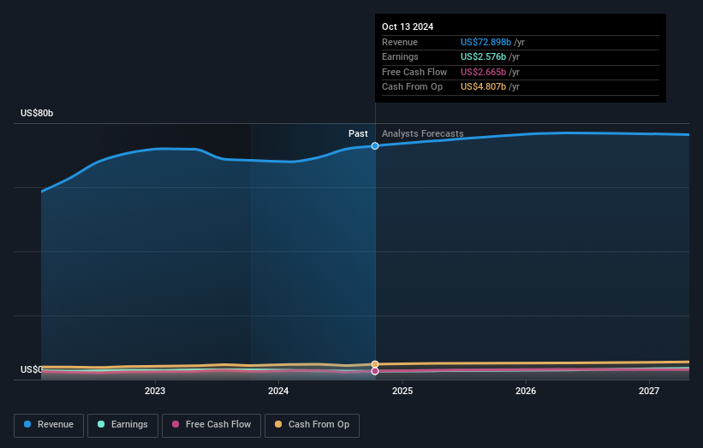703x448 pixels.
Task: Click the US$4.807b cash from op value
Action: [483, 87]
